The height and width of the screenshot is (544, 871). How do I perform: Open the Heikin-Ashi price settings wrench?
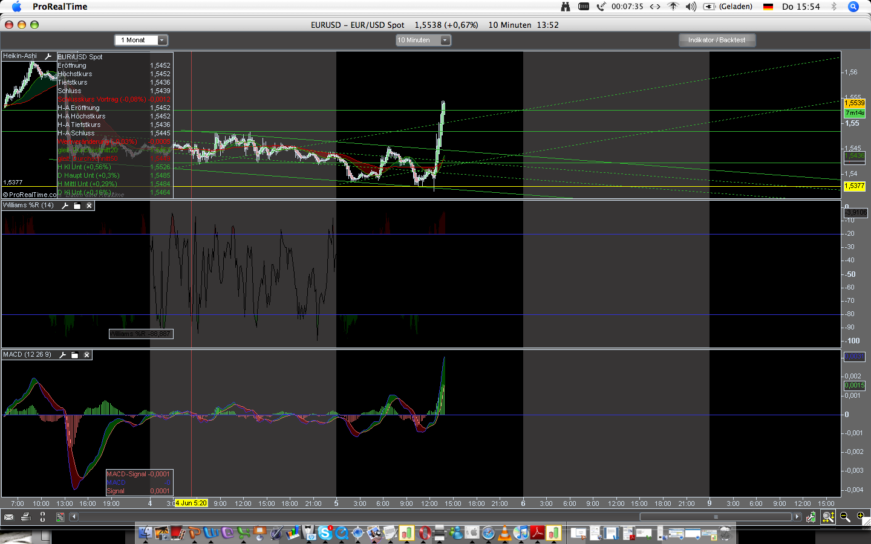coord(48,56)
